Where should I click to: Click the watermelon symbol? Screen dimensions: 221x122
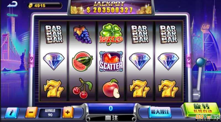point(82,61)
